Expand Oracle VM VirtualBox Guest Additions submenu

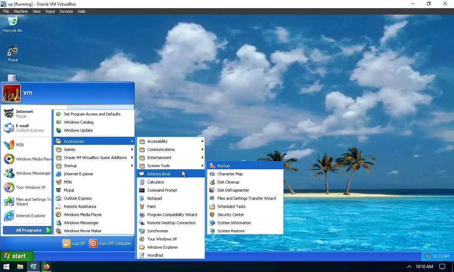pos(94,158)
